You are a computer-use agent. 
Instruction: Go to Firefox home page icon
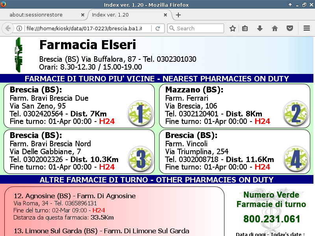click(x=275, y=28)
